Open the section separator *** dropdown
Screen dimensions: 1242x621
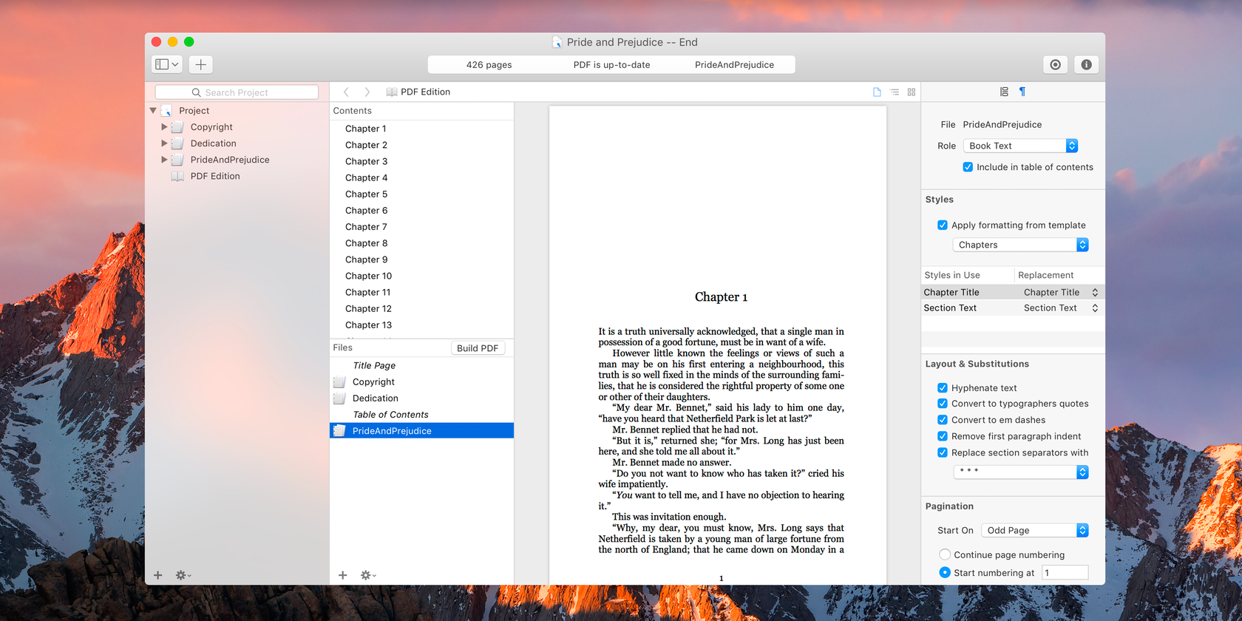point(1020,472)
